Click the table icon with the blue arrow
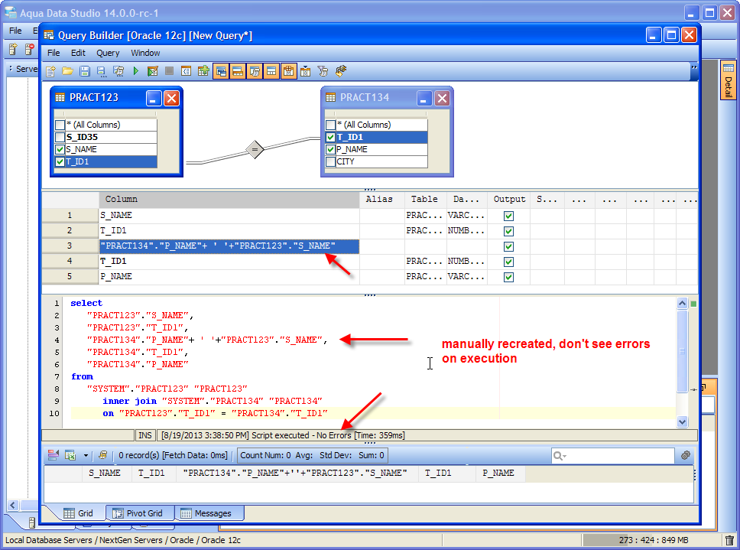This screenshot has height=550, width=740. (x=305, y=71)
